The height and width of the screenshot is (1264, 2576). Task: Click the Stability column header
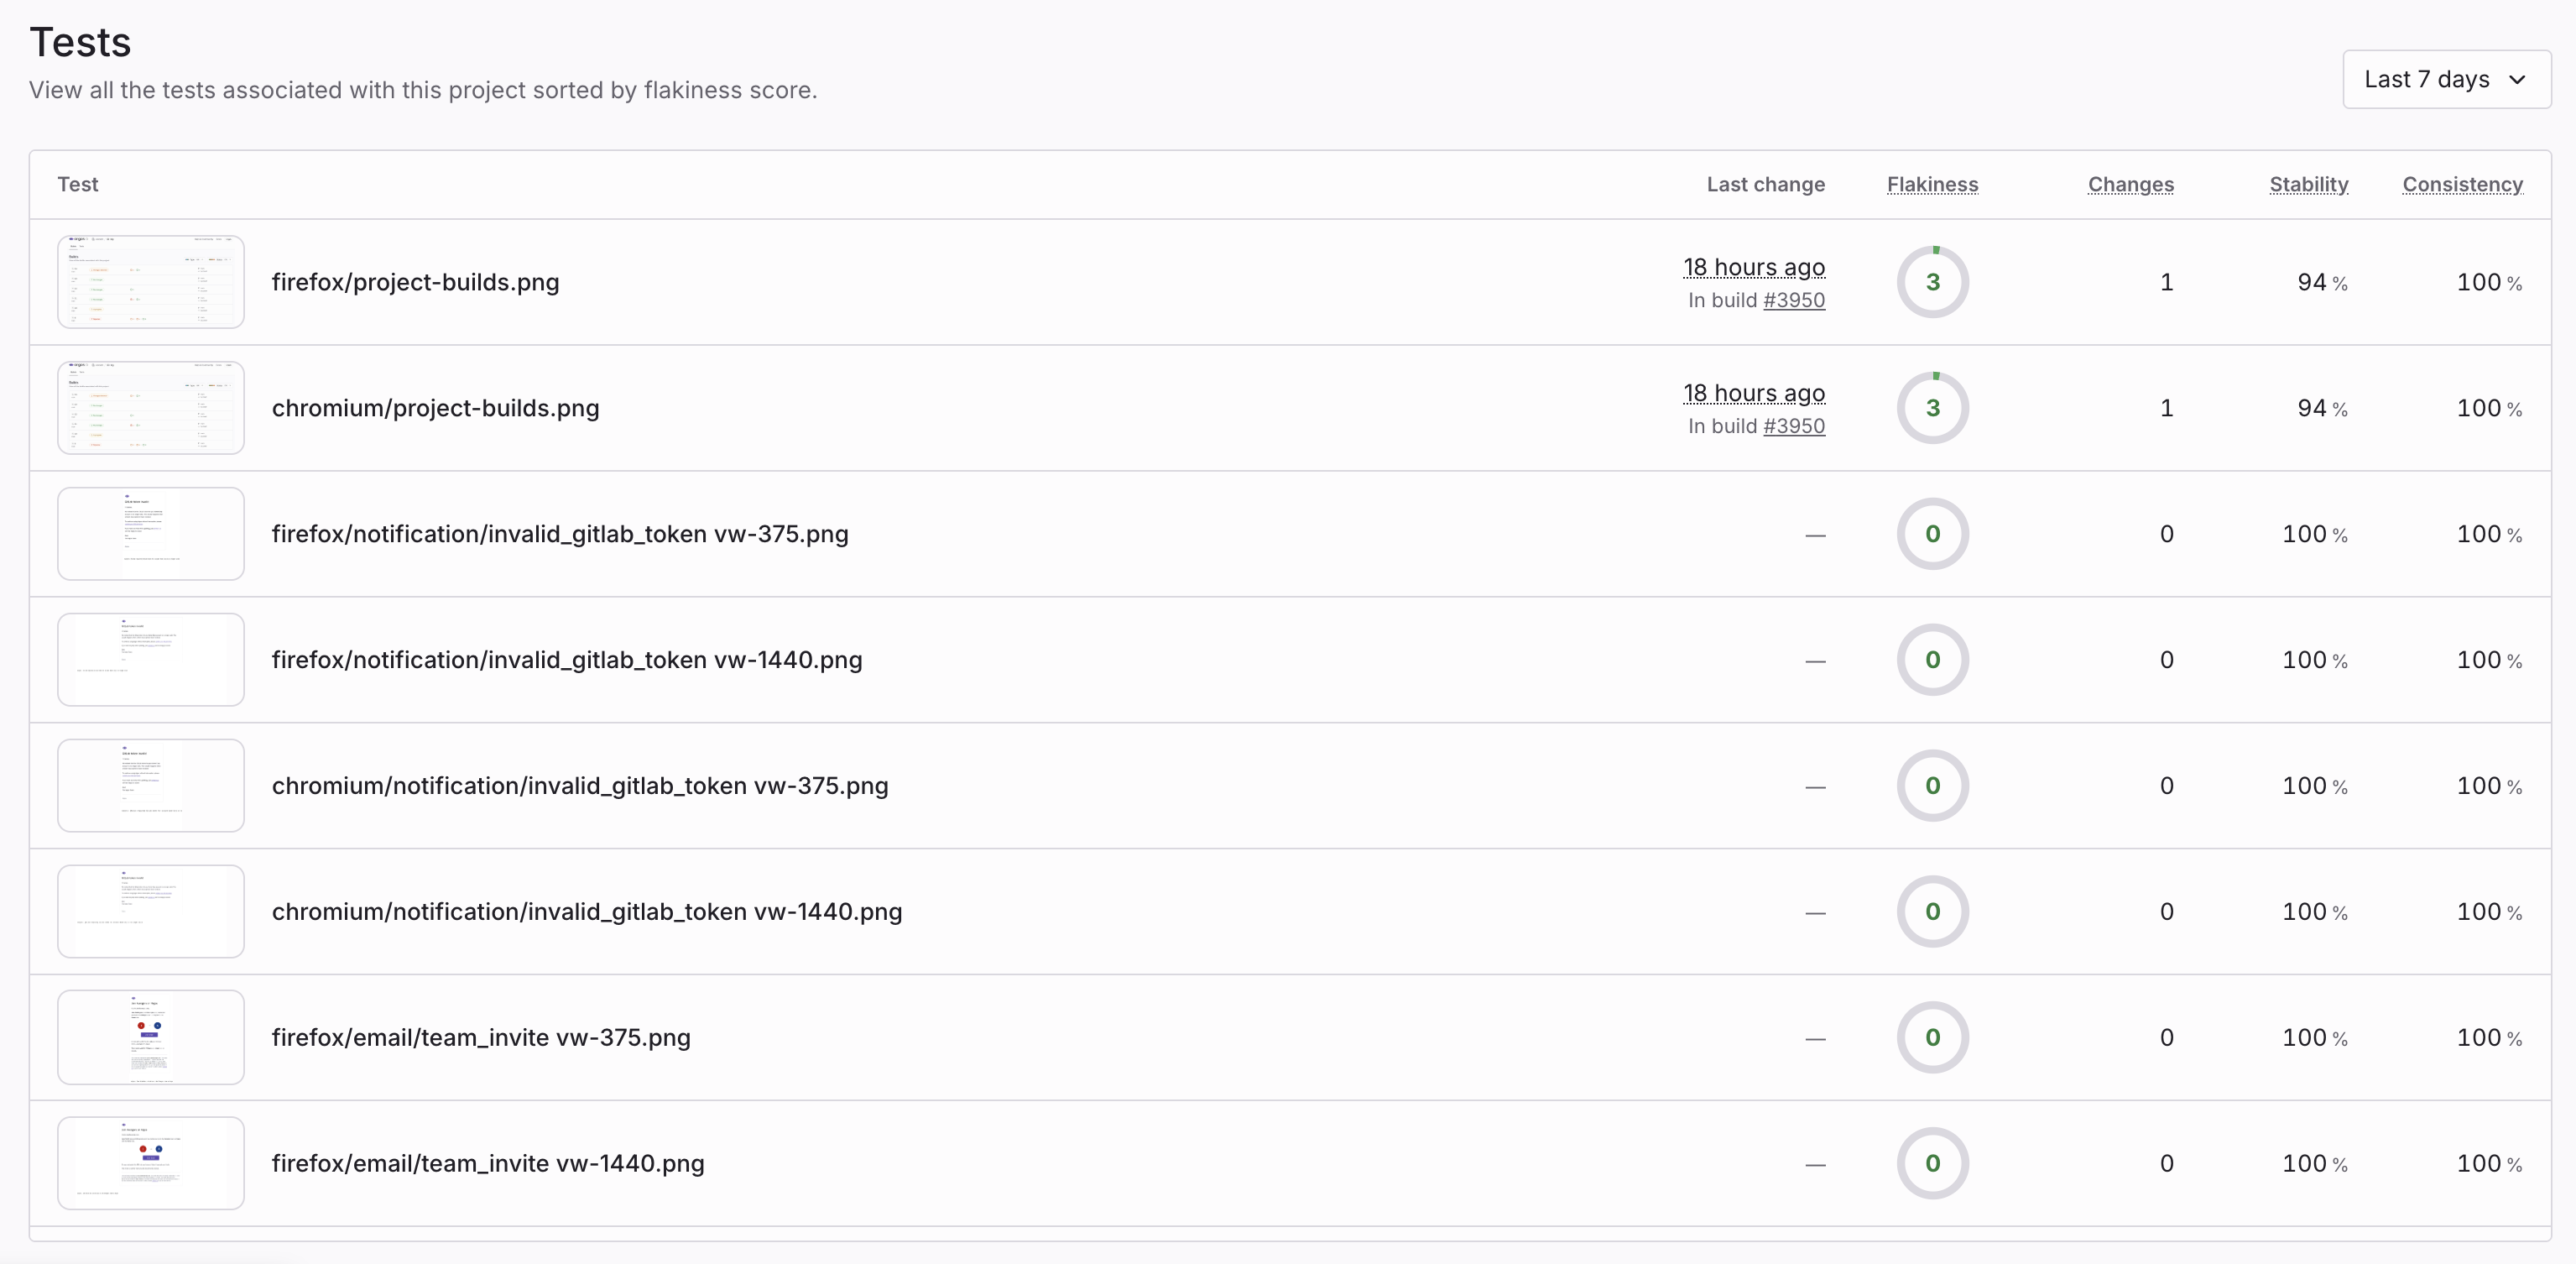point(2308,184)
